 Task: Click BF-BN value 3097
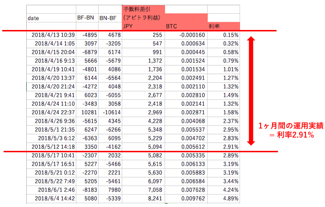87,44
